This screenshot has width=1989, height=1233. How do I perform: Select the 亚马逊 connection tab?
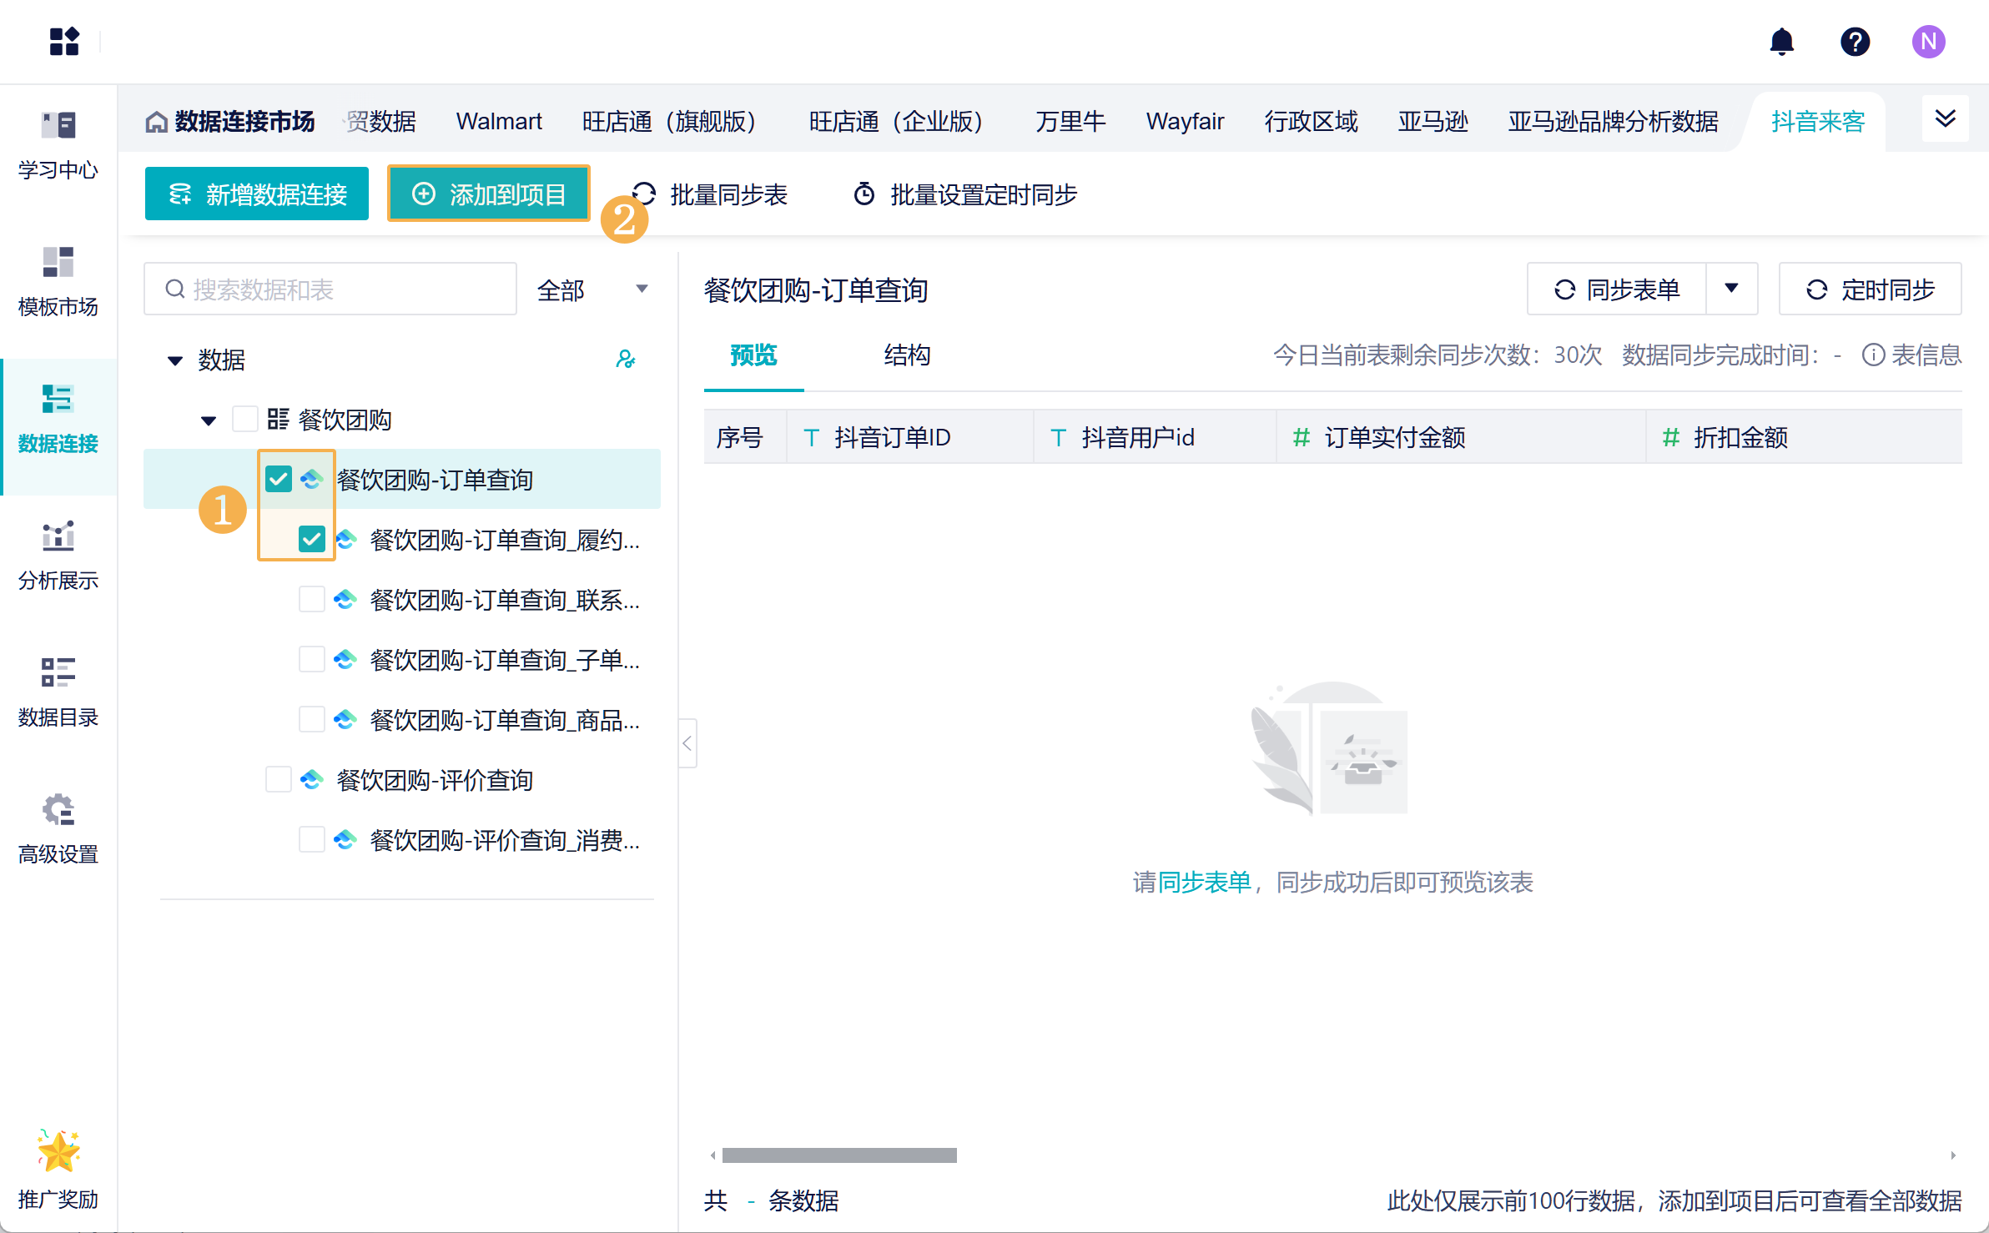click(1432, 122)
